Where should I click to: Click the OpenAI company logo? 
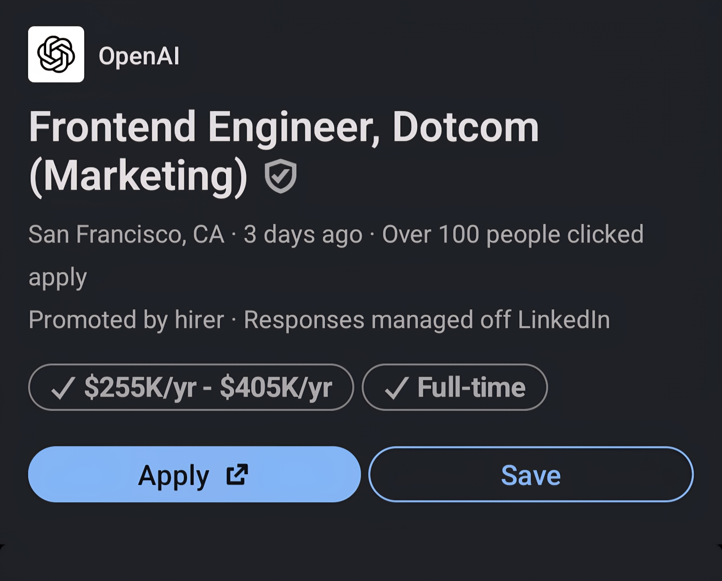56,54
